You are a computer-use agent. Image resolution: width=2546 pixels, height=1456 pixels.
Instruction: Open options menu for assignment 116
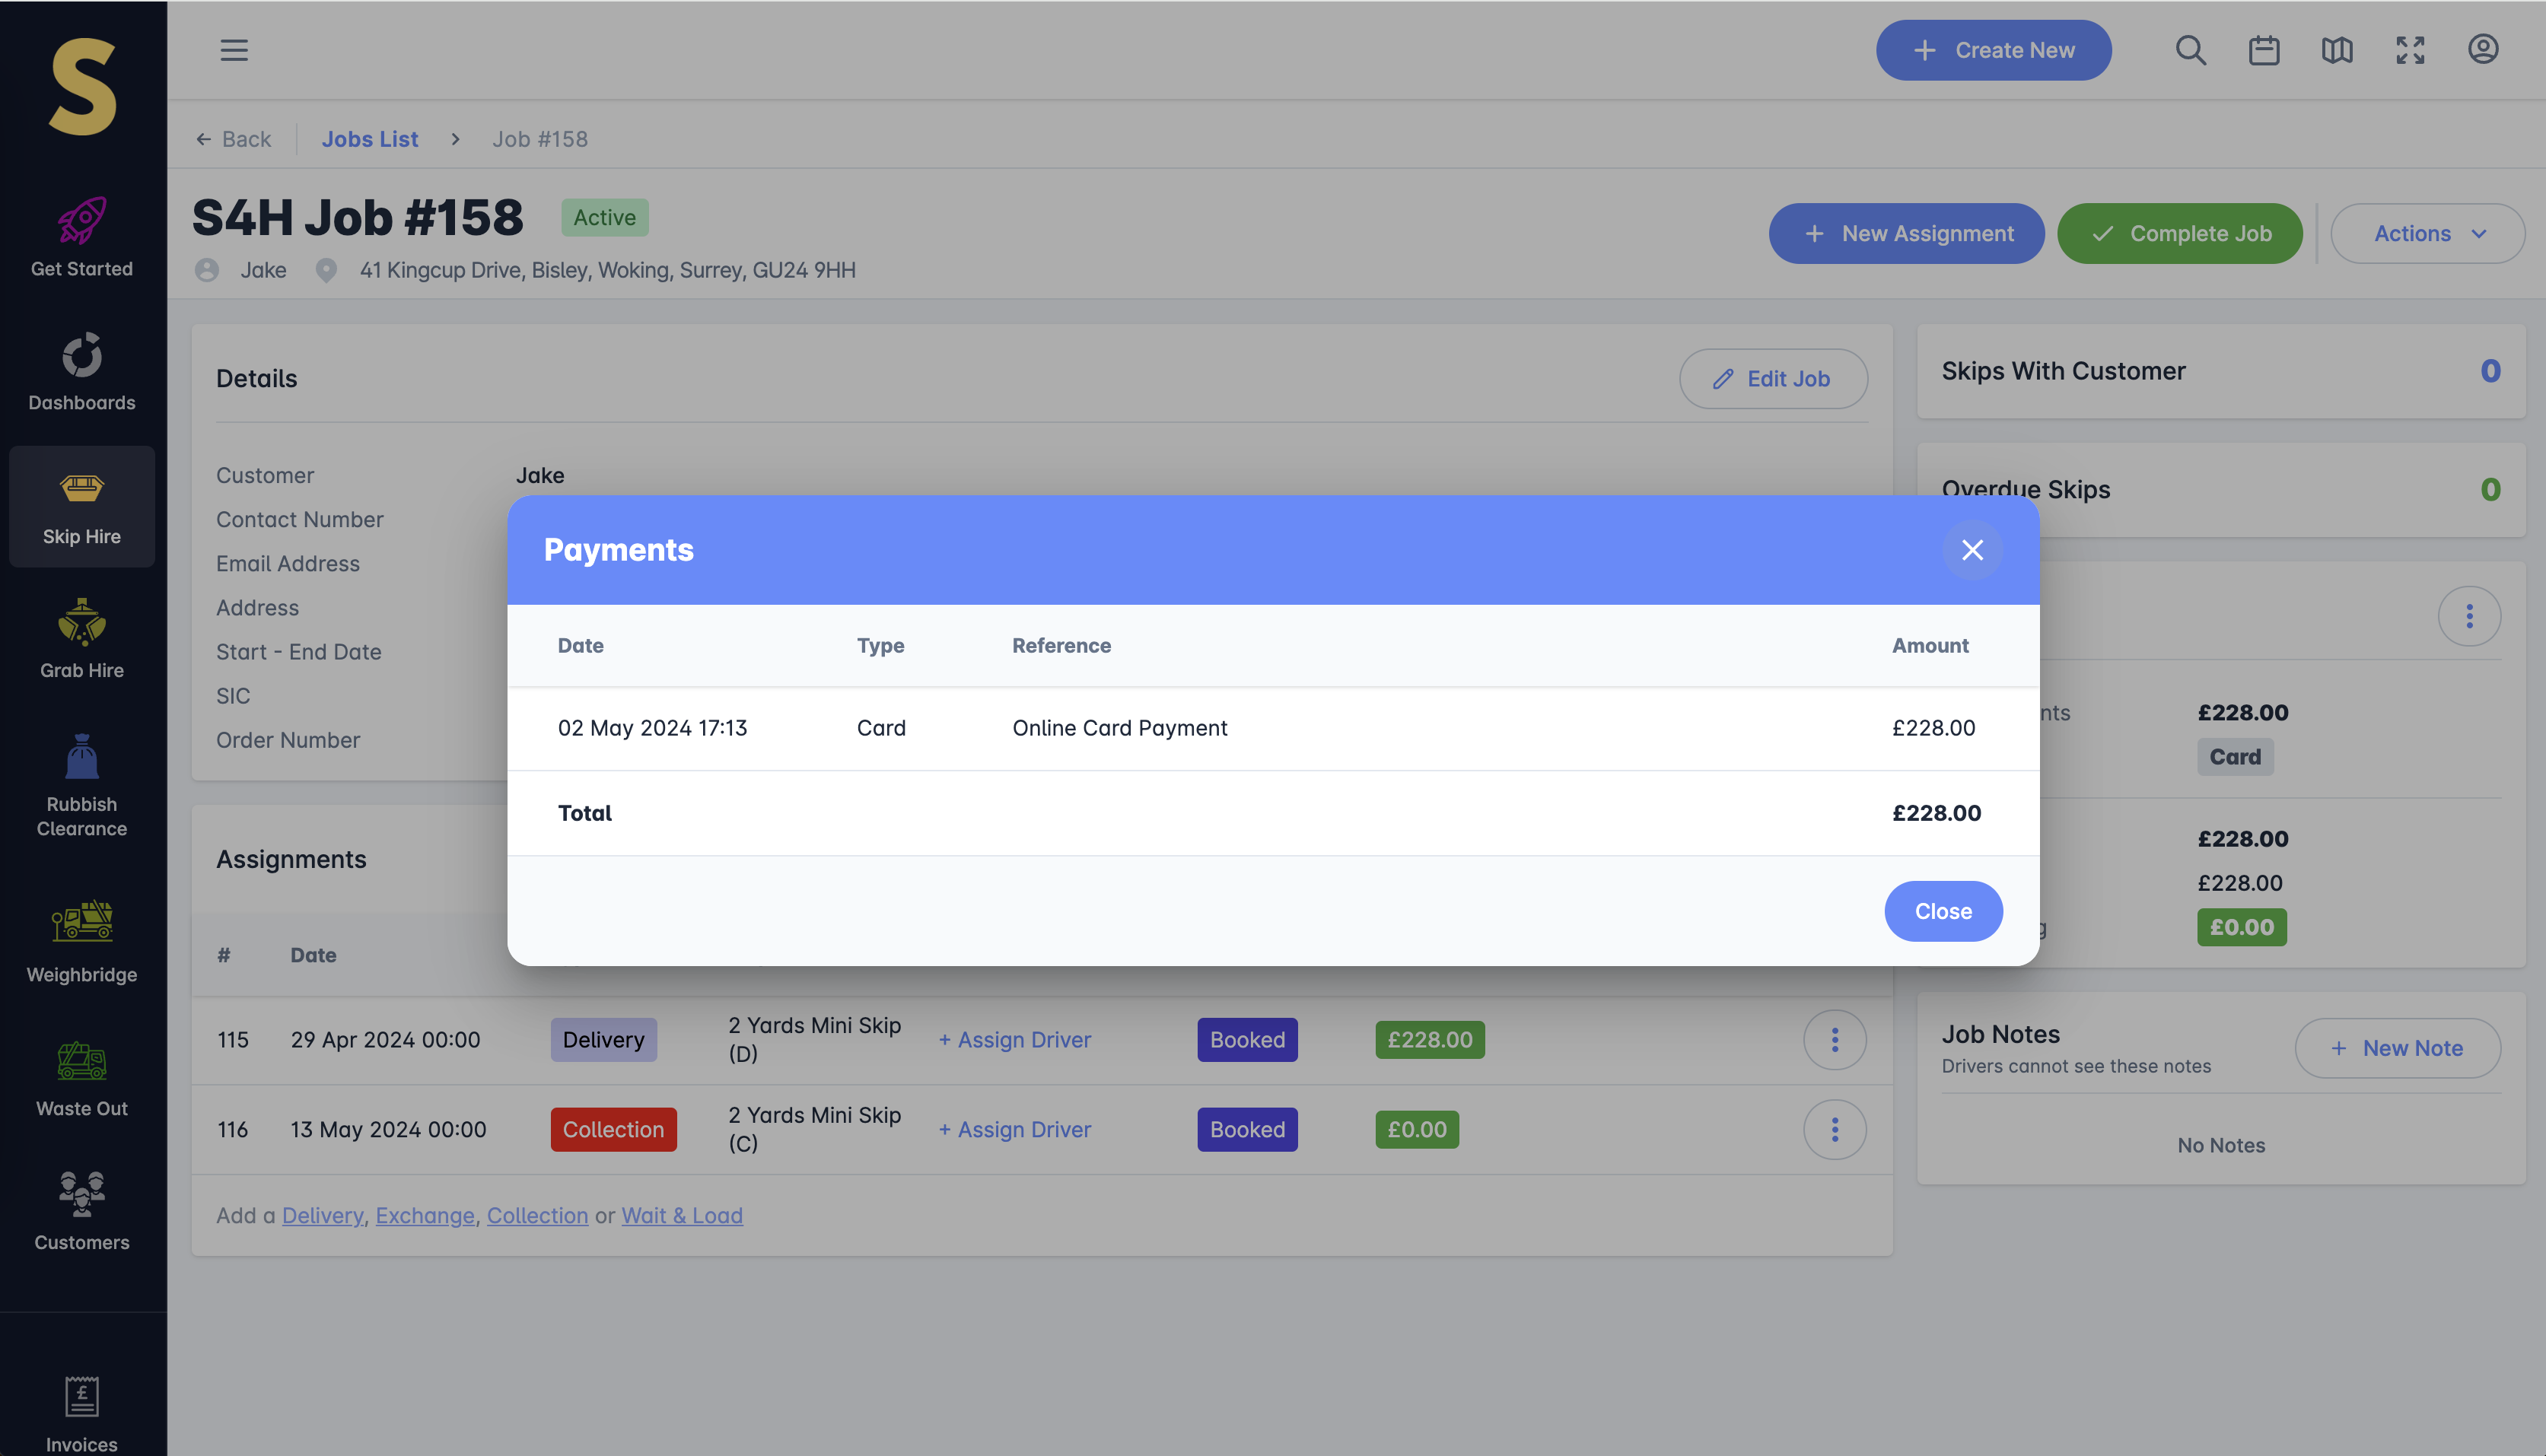(x=1834, y=1129)
